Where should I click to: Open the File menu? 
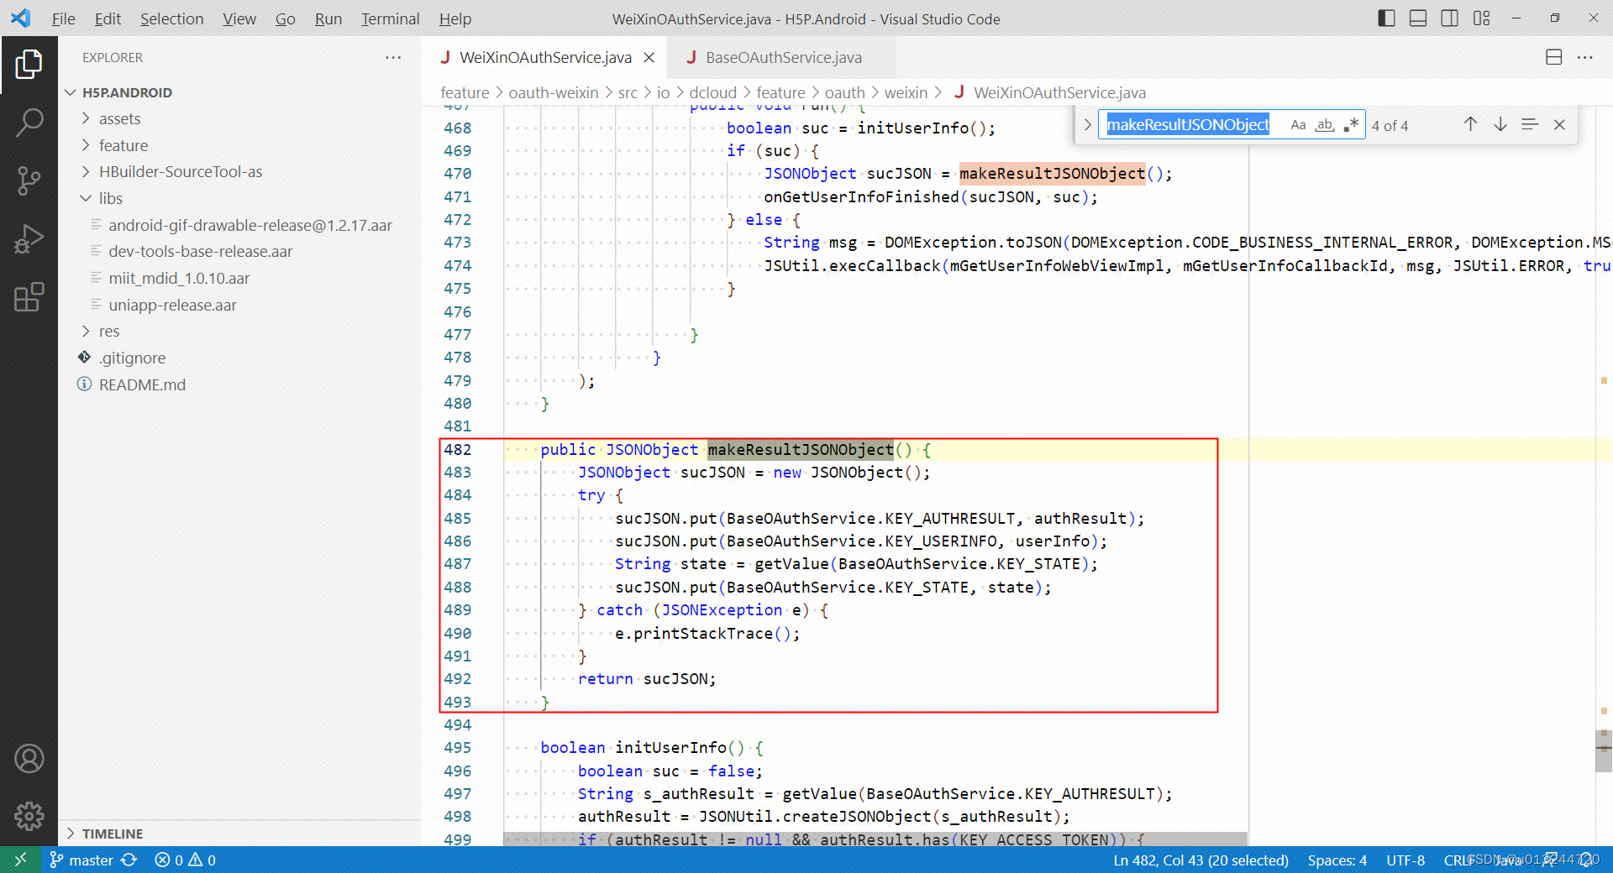[x=63, y=18]
